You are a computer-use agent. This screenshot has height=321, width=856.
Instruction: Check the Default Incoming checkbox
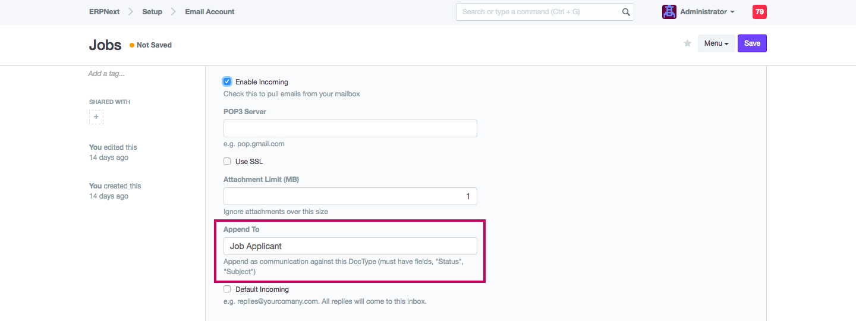pos(227,289)
